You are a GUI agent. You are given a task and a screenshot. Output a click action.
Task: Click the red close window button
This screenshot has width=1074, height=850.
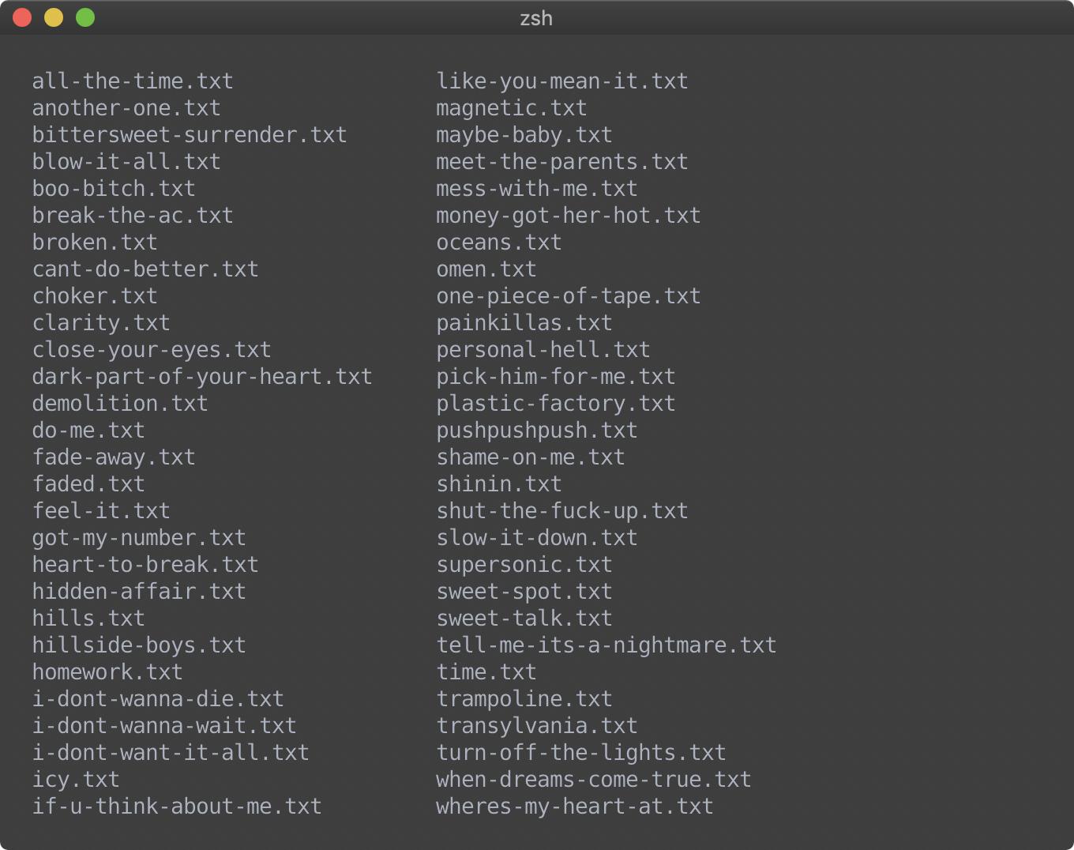(x=22, y=17)
